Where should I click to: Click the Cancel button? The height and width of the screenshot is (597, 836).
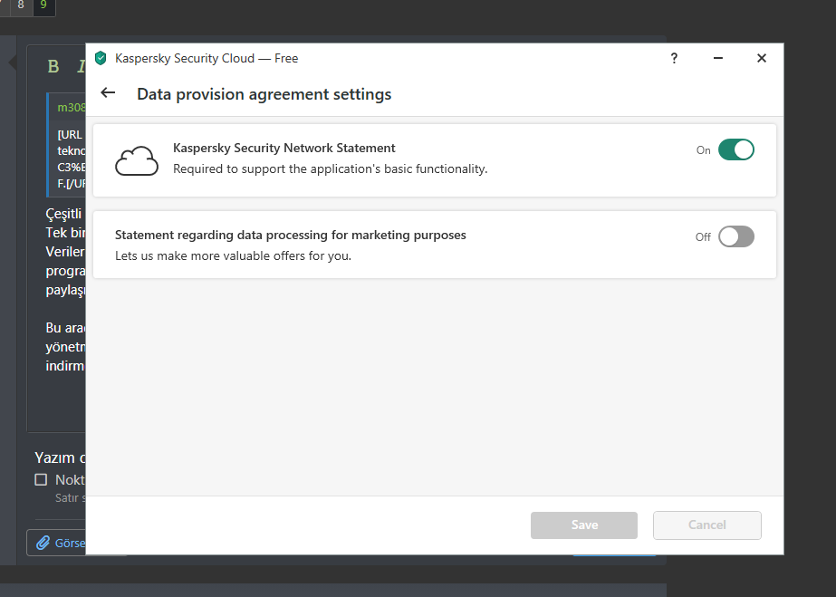[x=706, y=525]
